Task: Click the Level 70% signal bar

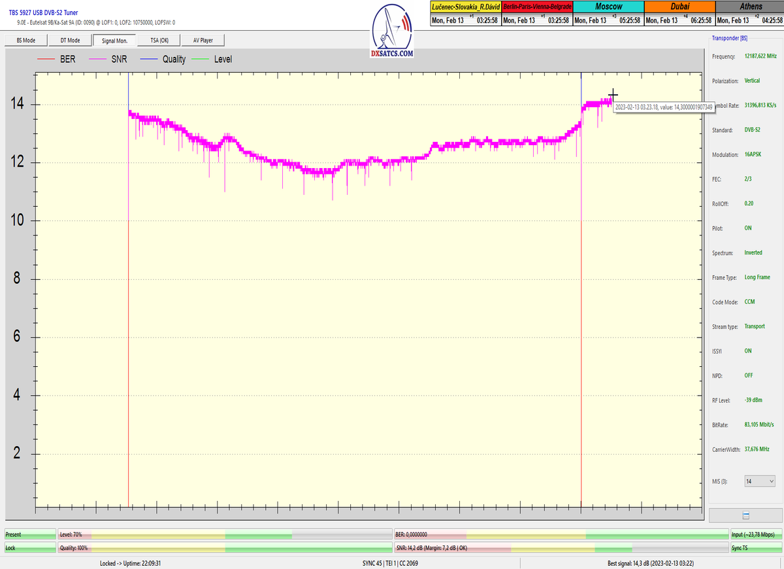Action: 225,534
